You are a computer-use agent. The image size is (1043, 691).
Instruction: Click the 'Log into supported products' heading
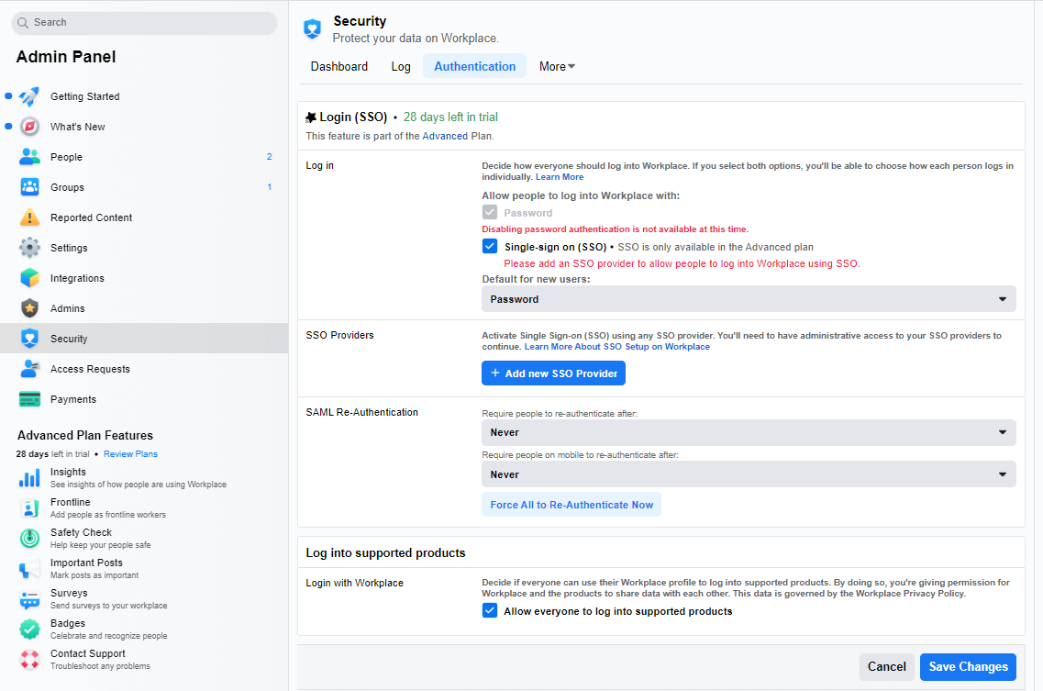(385, 553)
